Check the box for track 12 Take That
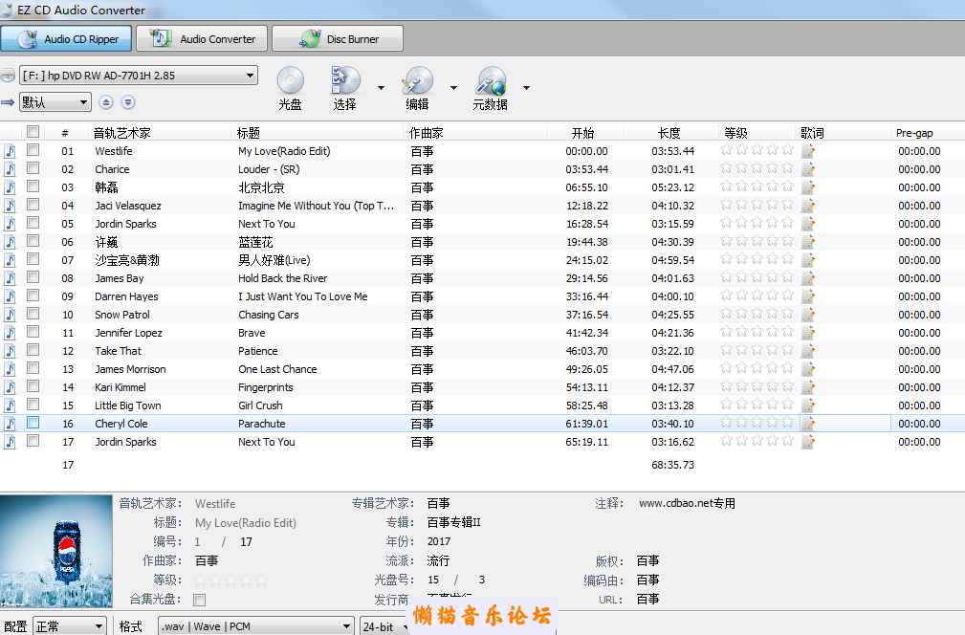The image size is (965, 635). click(33, 349)
